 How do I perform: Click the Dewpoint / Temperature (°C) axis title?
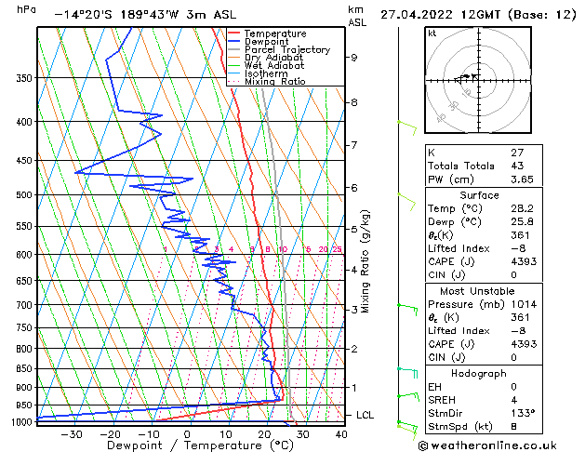[200, 445]
